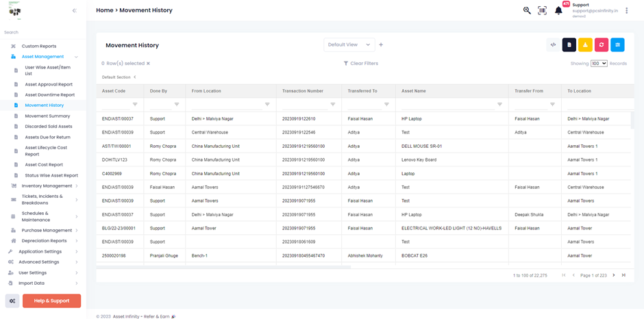Open the Asset Name column filter icon

[x=500, y=104]
